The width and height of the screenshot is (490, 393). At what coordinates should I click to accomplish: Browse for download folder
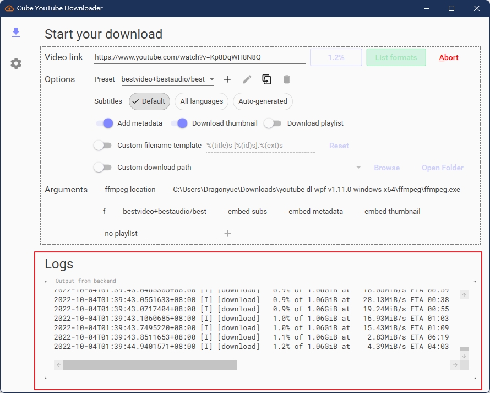click(386, 168)
